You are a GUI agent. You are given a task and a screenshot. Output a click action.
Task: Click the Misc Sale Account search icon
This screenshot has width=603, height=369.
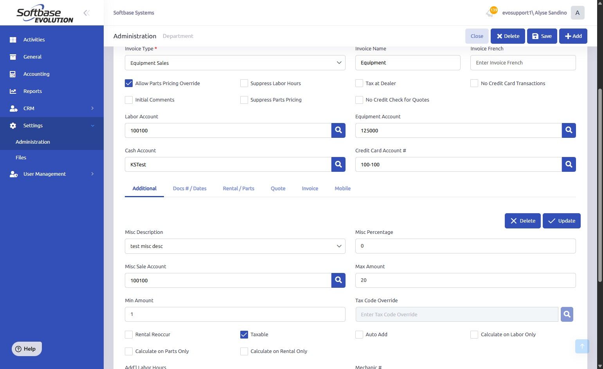[x=338, y=280]
